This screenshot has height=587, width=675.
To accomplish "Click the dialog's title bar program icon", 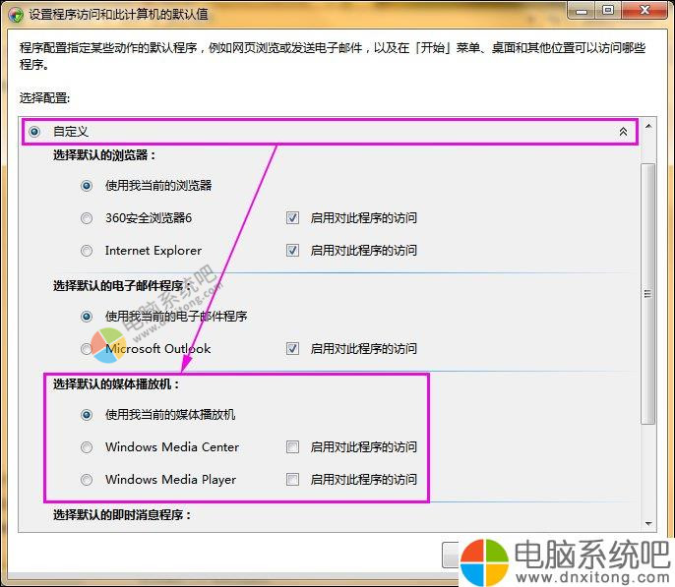I will tap(15, 13).
